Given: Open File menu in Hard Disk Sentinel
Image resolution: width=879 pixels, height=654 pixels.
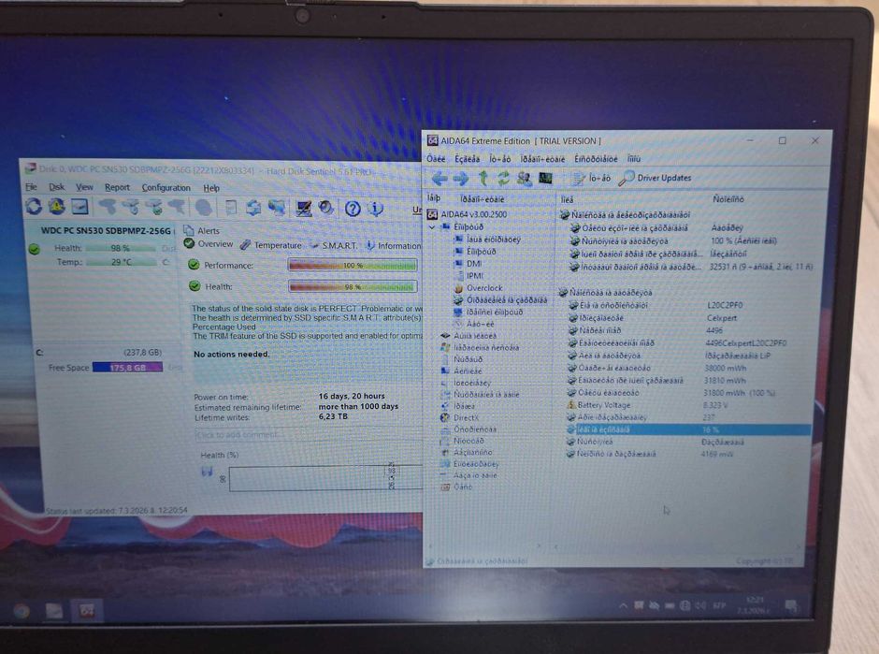Looking at the screenshot, I should pyautogui.click(x=32, y=187).
